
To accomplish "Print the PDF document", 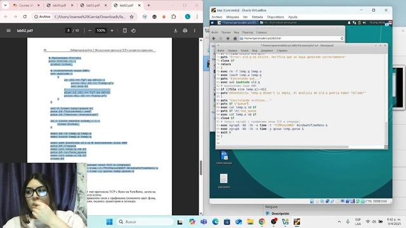I will [x=185, y=30].
